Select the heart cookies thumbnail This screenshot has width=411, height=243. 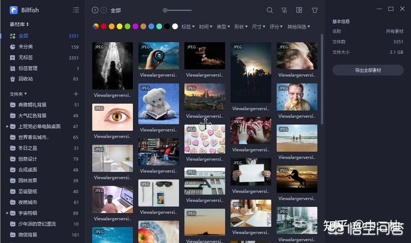pos(205,139)
